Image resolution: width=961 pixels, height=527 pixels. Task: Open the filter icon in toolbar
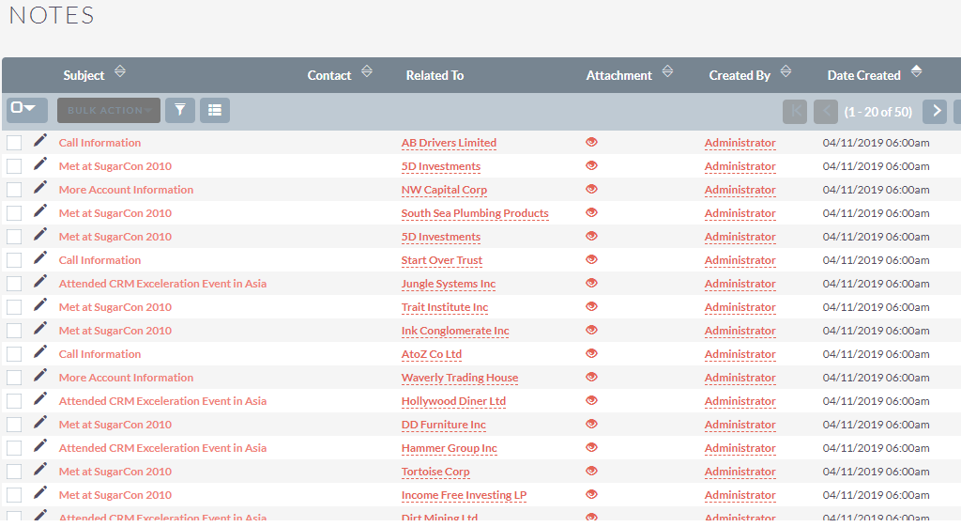click(x=179, y=111)
